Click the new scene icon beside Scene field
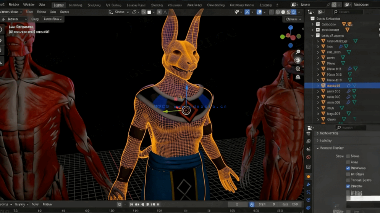 pos(334,5)
